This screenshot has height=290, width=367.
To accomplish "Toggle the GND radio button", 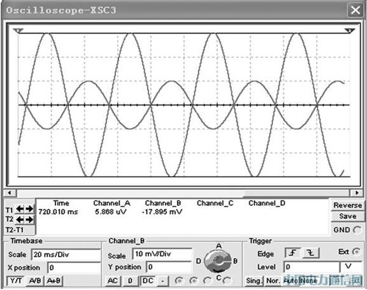I will point(356,228).
